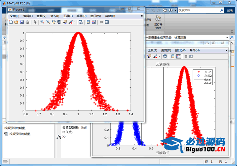Screen dimensions: 237x166
Task: Select Brush data tool in Figure 1
Action: coord(70,22)
